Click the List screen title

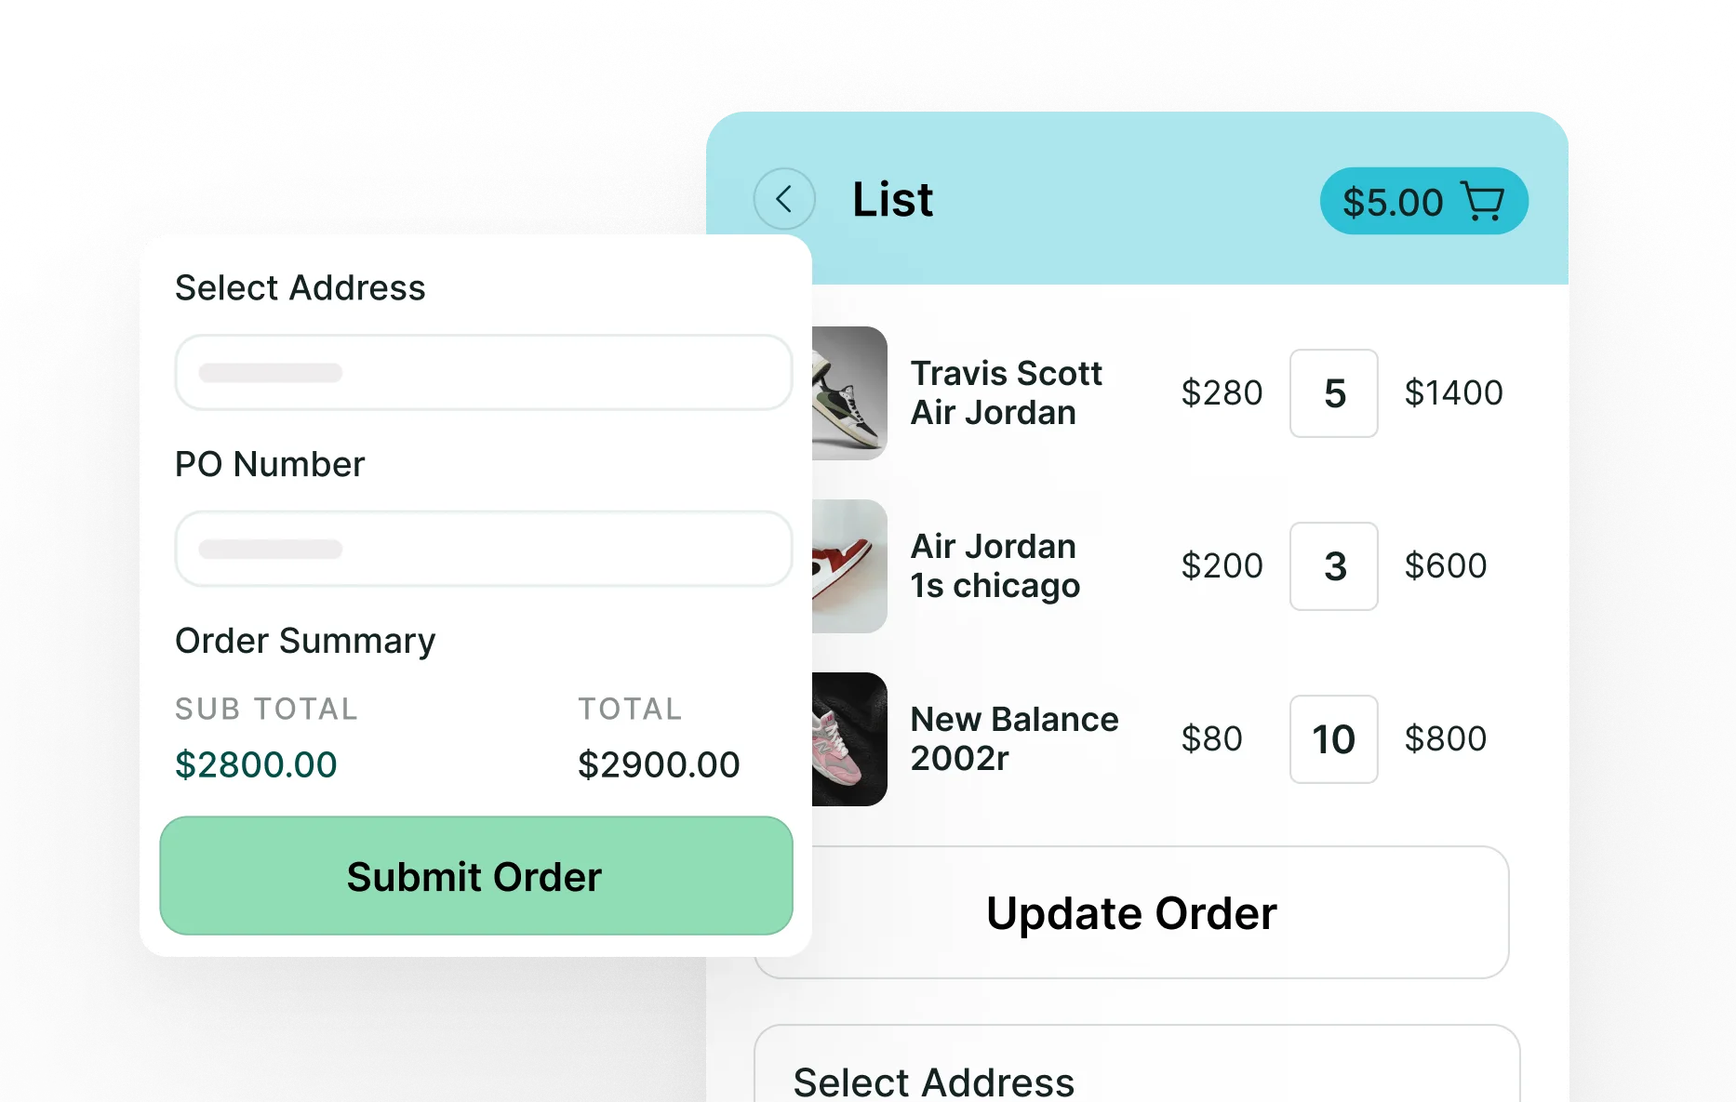coord(892,199)
